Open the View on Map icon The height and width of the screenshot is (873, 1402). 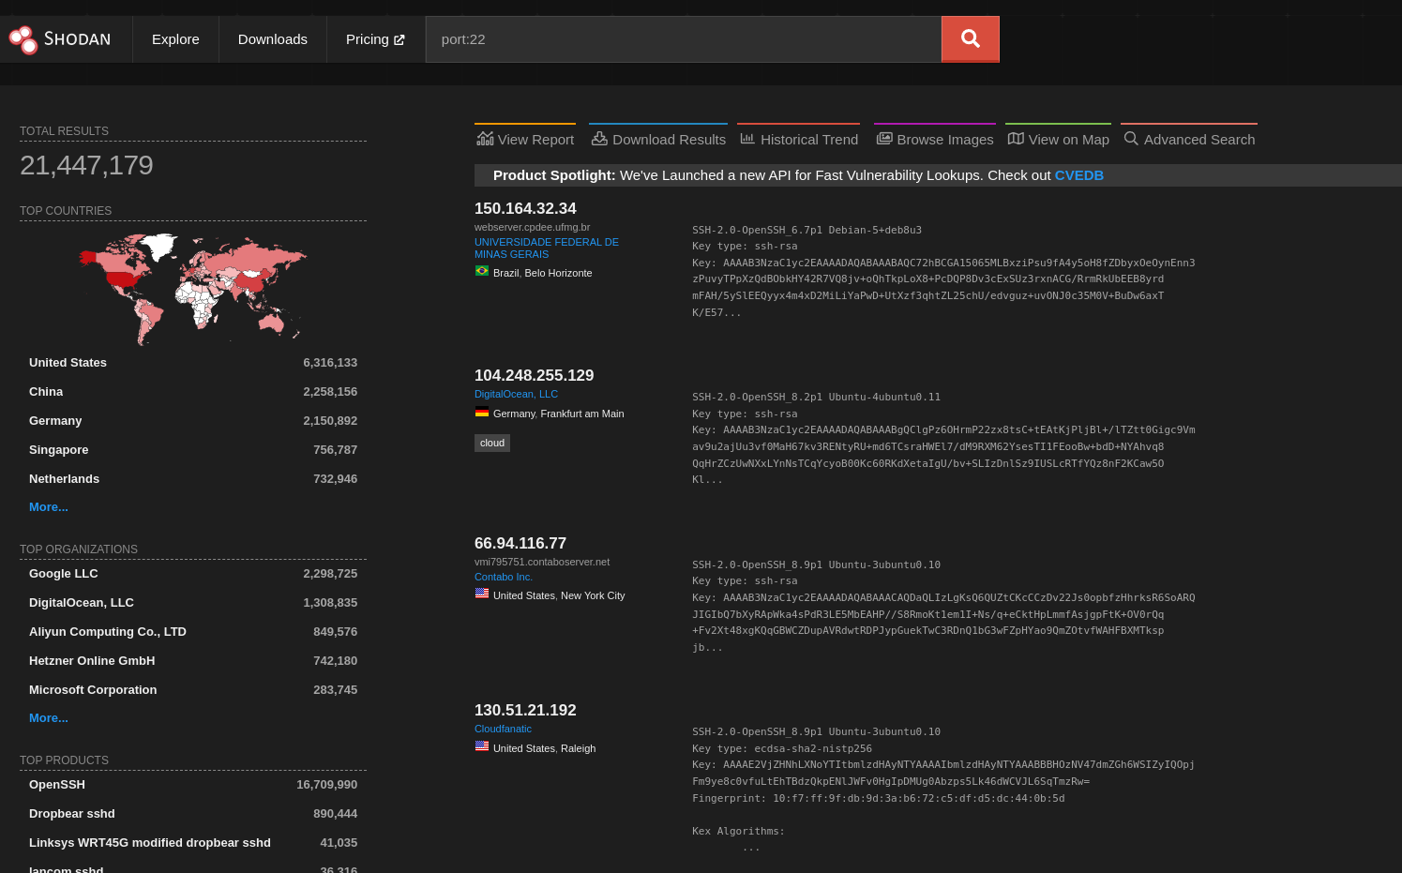pyautogui.click(x=1016, y=138)
